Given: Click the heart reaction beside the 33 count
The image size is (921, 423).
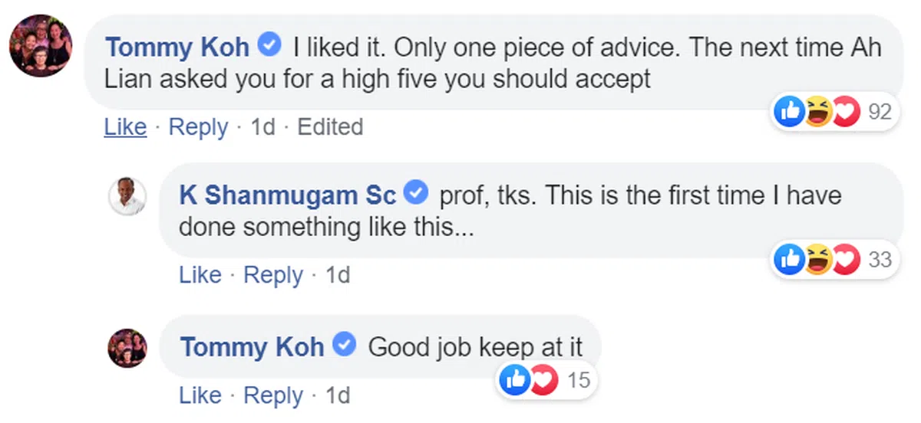Looking at the screenshot, I should (x=844, y=261).
